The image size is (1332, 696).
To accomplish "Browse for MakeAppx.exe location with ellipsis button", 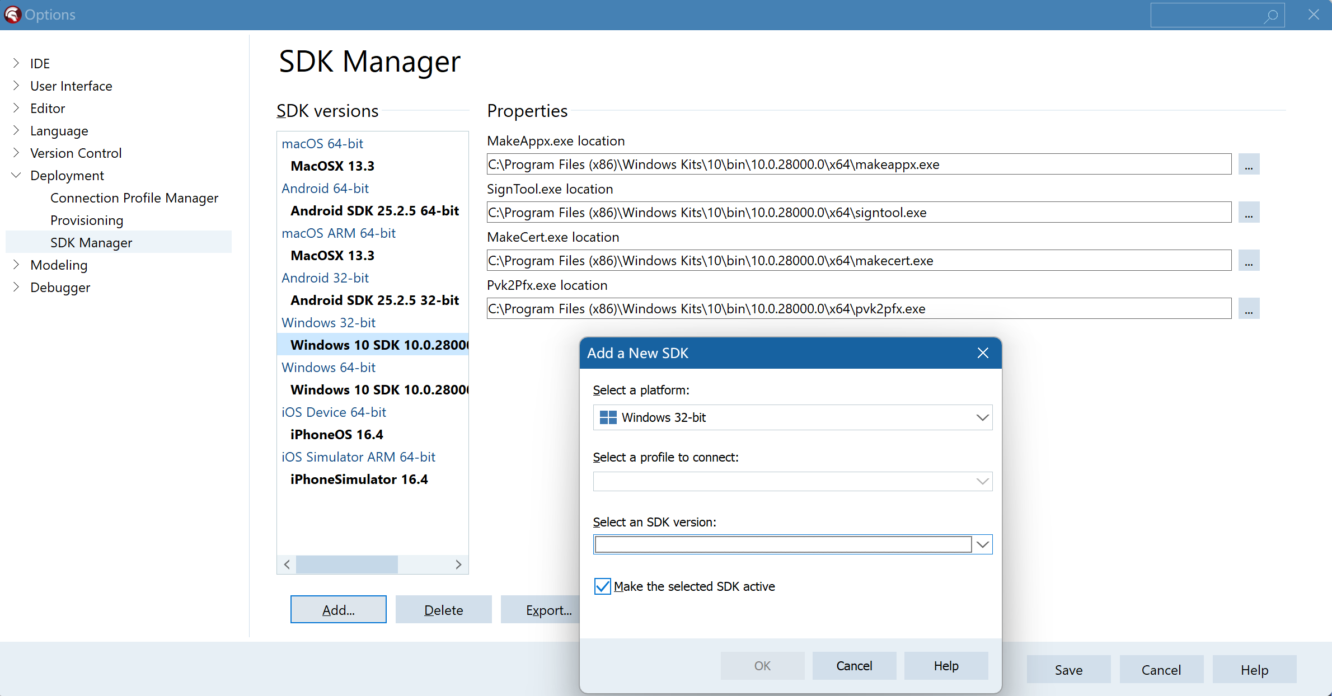I will point(1249,164).
